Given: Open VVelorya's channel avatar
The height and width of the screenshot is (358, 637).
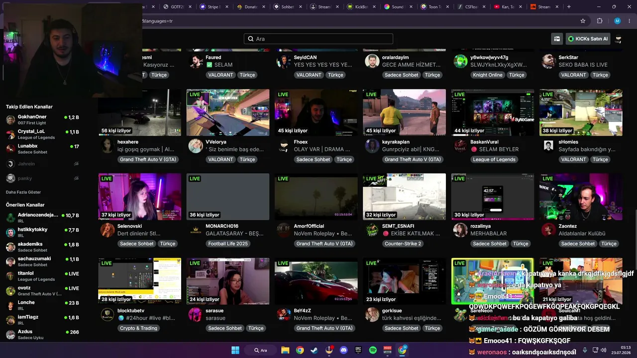Looking at the screenshot, I should (x=196, y=146).
